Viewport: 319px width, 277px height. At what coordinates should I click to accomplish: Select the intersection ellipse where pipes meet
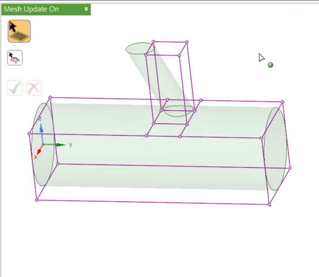coord(178,111)
